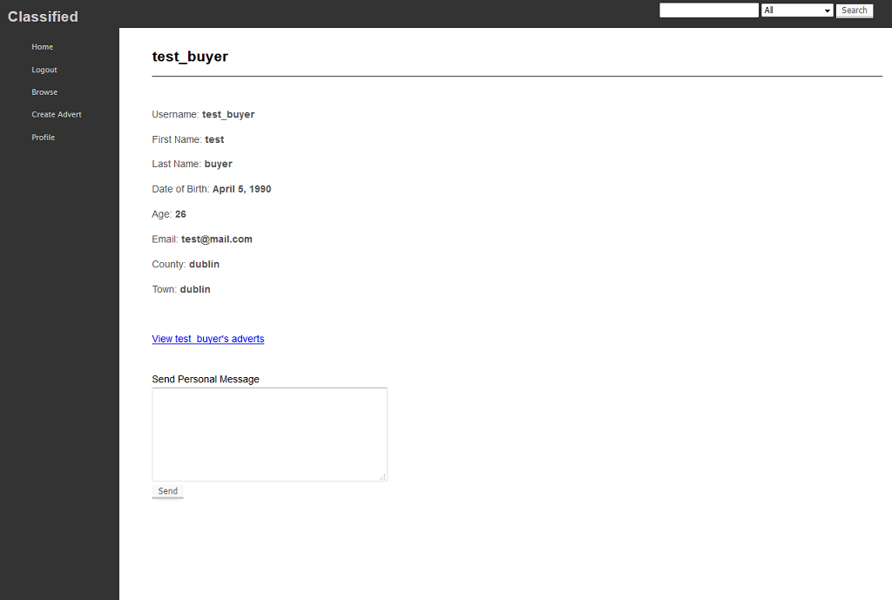Select last name value buyer
The height and width of the screenshot is (600, 892).
pos(219,164)
